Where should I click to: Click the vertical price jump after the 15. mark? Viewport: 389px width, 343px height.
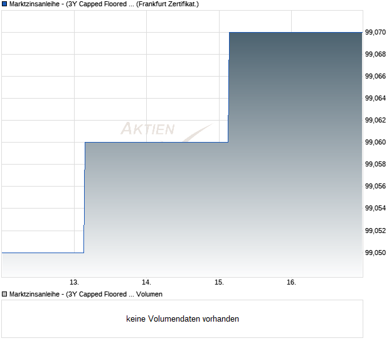[x=228, y=88]
